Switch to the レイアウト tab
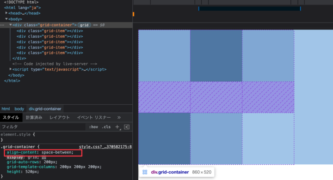Viewport: 333px width, 180px height. pos(60,117)
